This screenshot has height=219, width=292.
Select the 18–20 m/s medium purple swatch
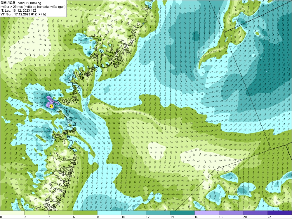[231, 213]
